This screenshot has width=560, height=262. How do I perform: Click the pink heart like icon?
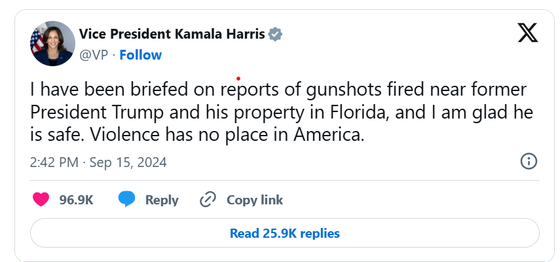click(41, 199)
